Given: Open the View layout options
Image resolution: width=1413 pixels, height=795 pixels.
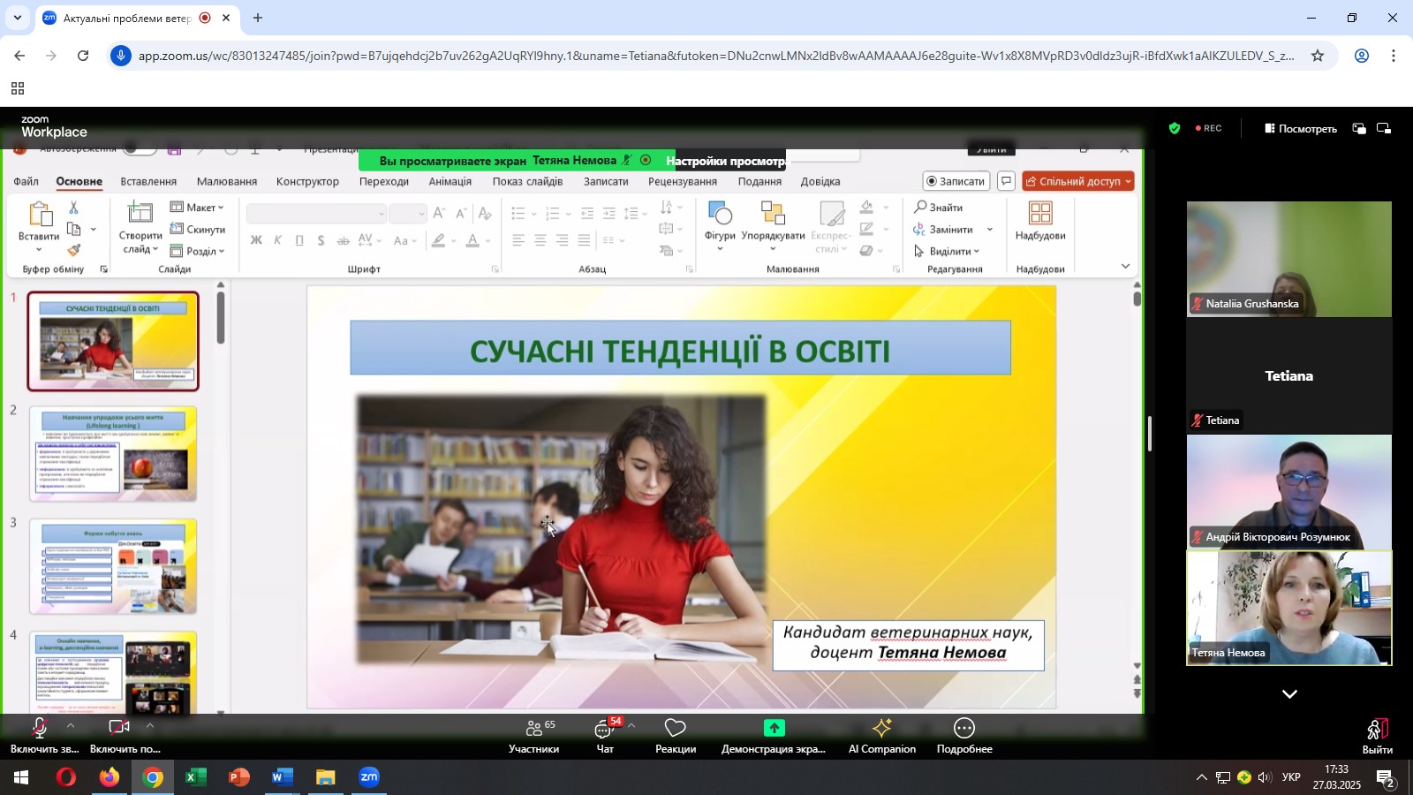Looking at the screenshot, I should pos(1300,129).
